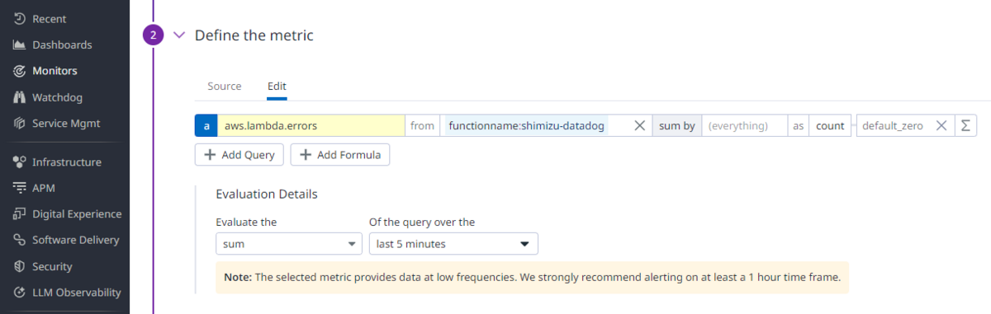Open the Security shield icon
This screenshot has width=991, height=314.
[x=19, y=267]
